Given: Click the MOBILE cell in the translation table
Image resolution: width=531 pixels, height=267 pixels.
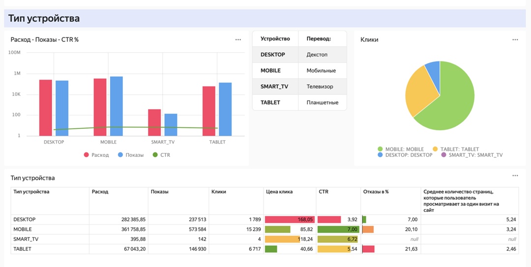Looking at the screenshot, I should (270, 71).
